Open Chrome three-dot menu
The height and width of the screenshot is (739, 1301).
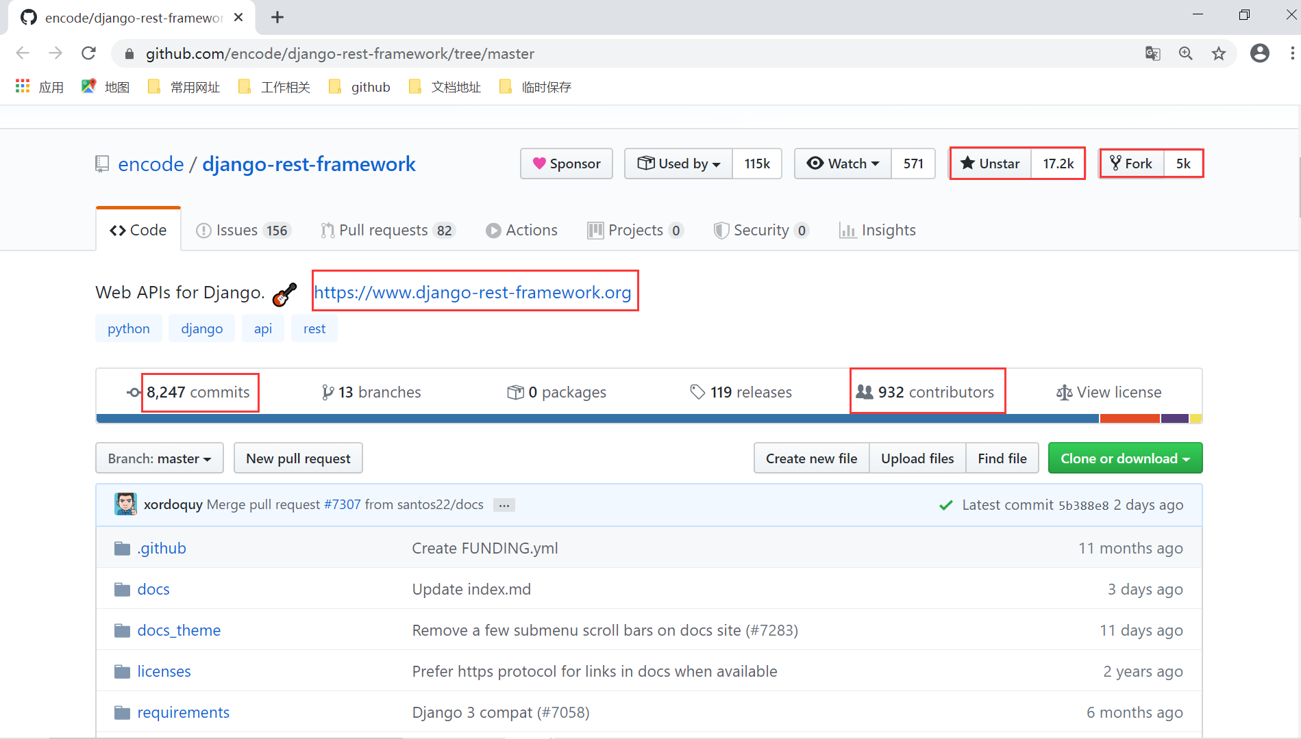pyautogui.click(x=1292, y=53)
